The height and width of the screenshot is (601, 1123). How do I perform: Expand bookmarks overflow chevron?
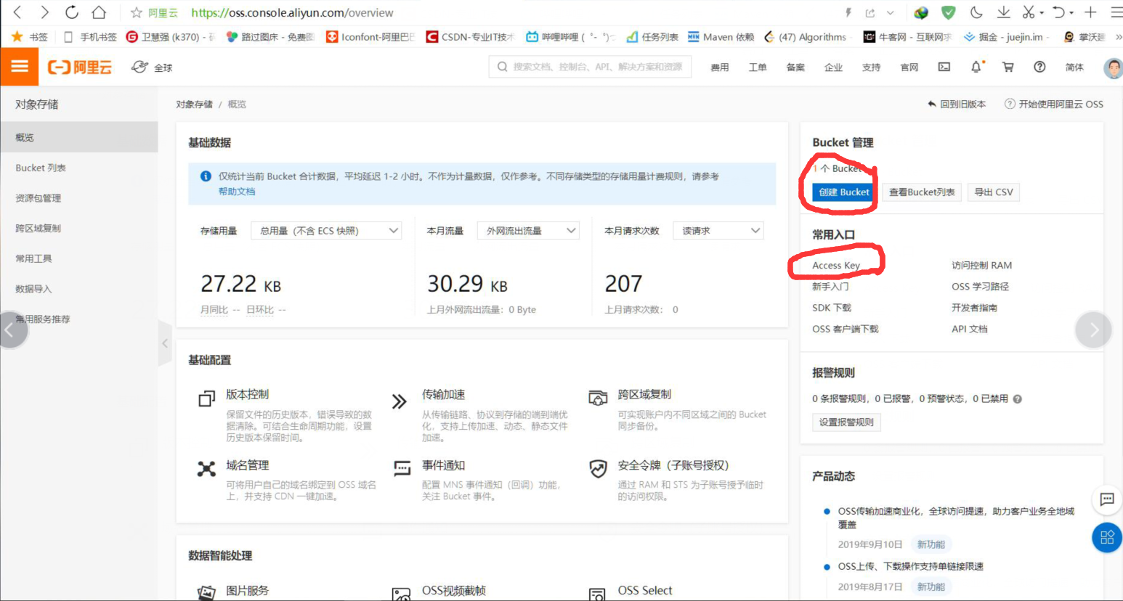[1119, 36]
